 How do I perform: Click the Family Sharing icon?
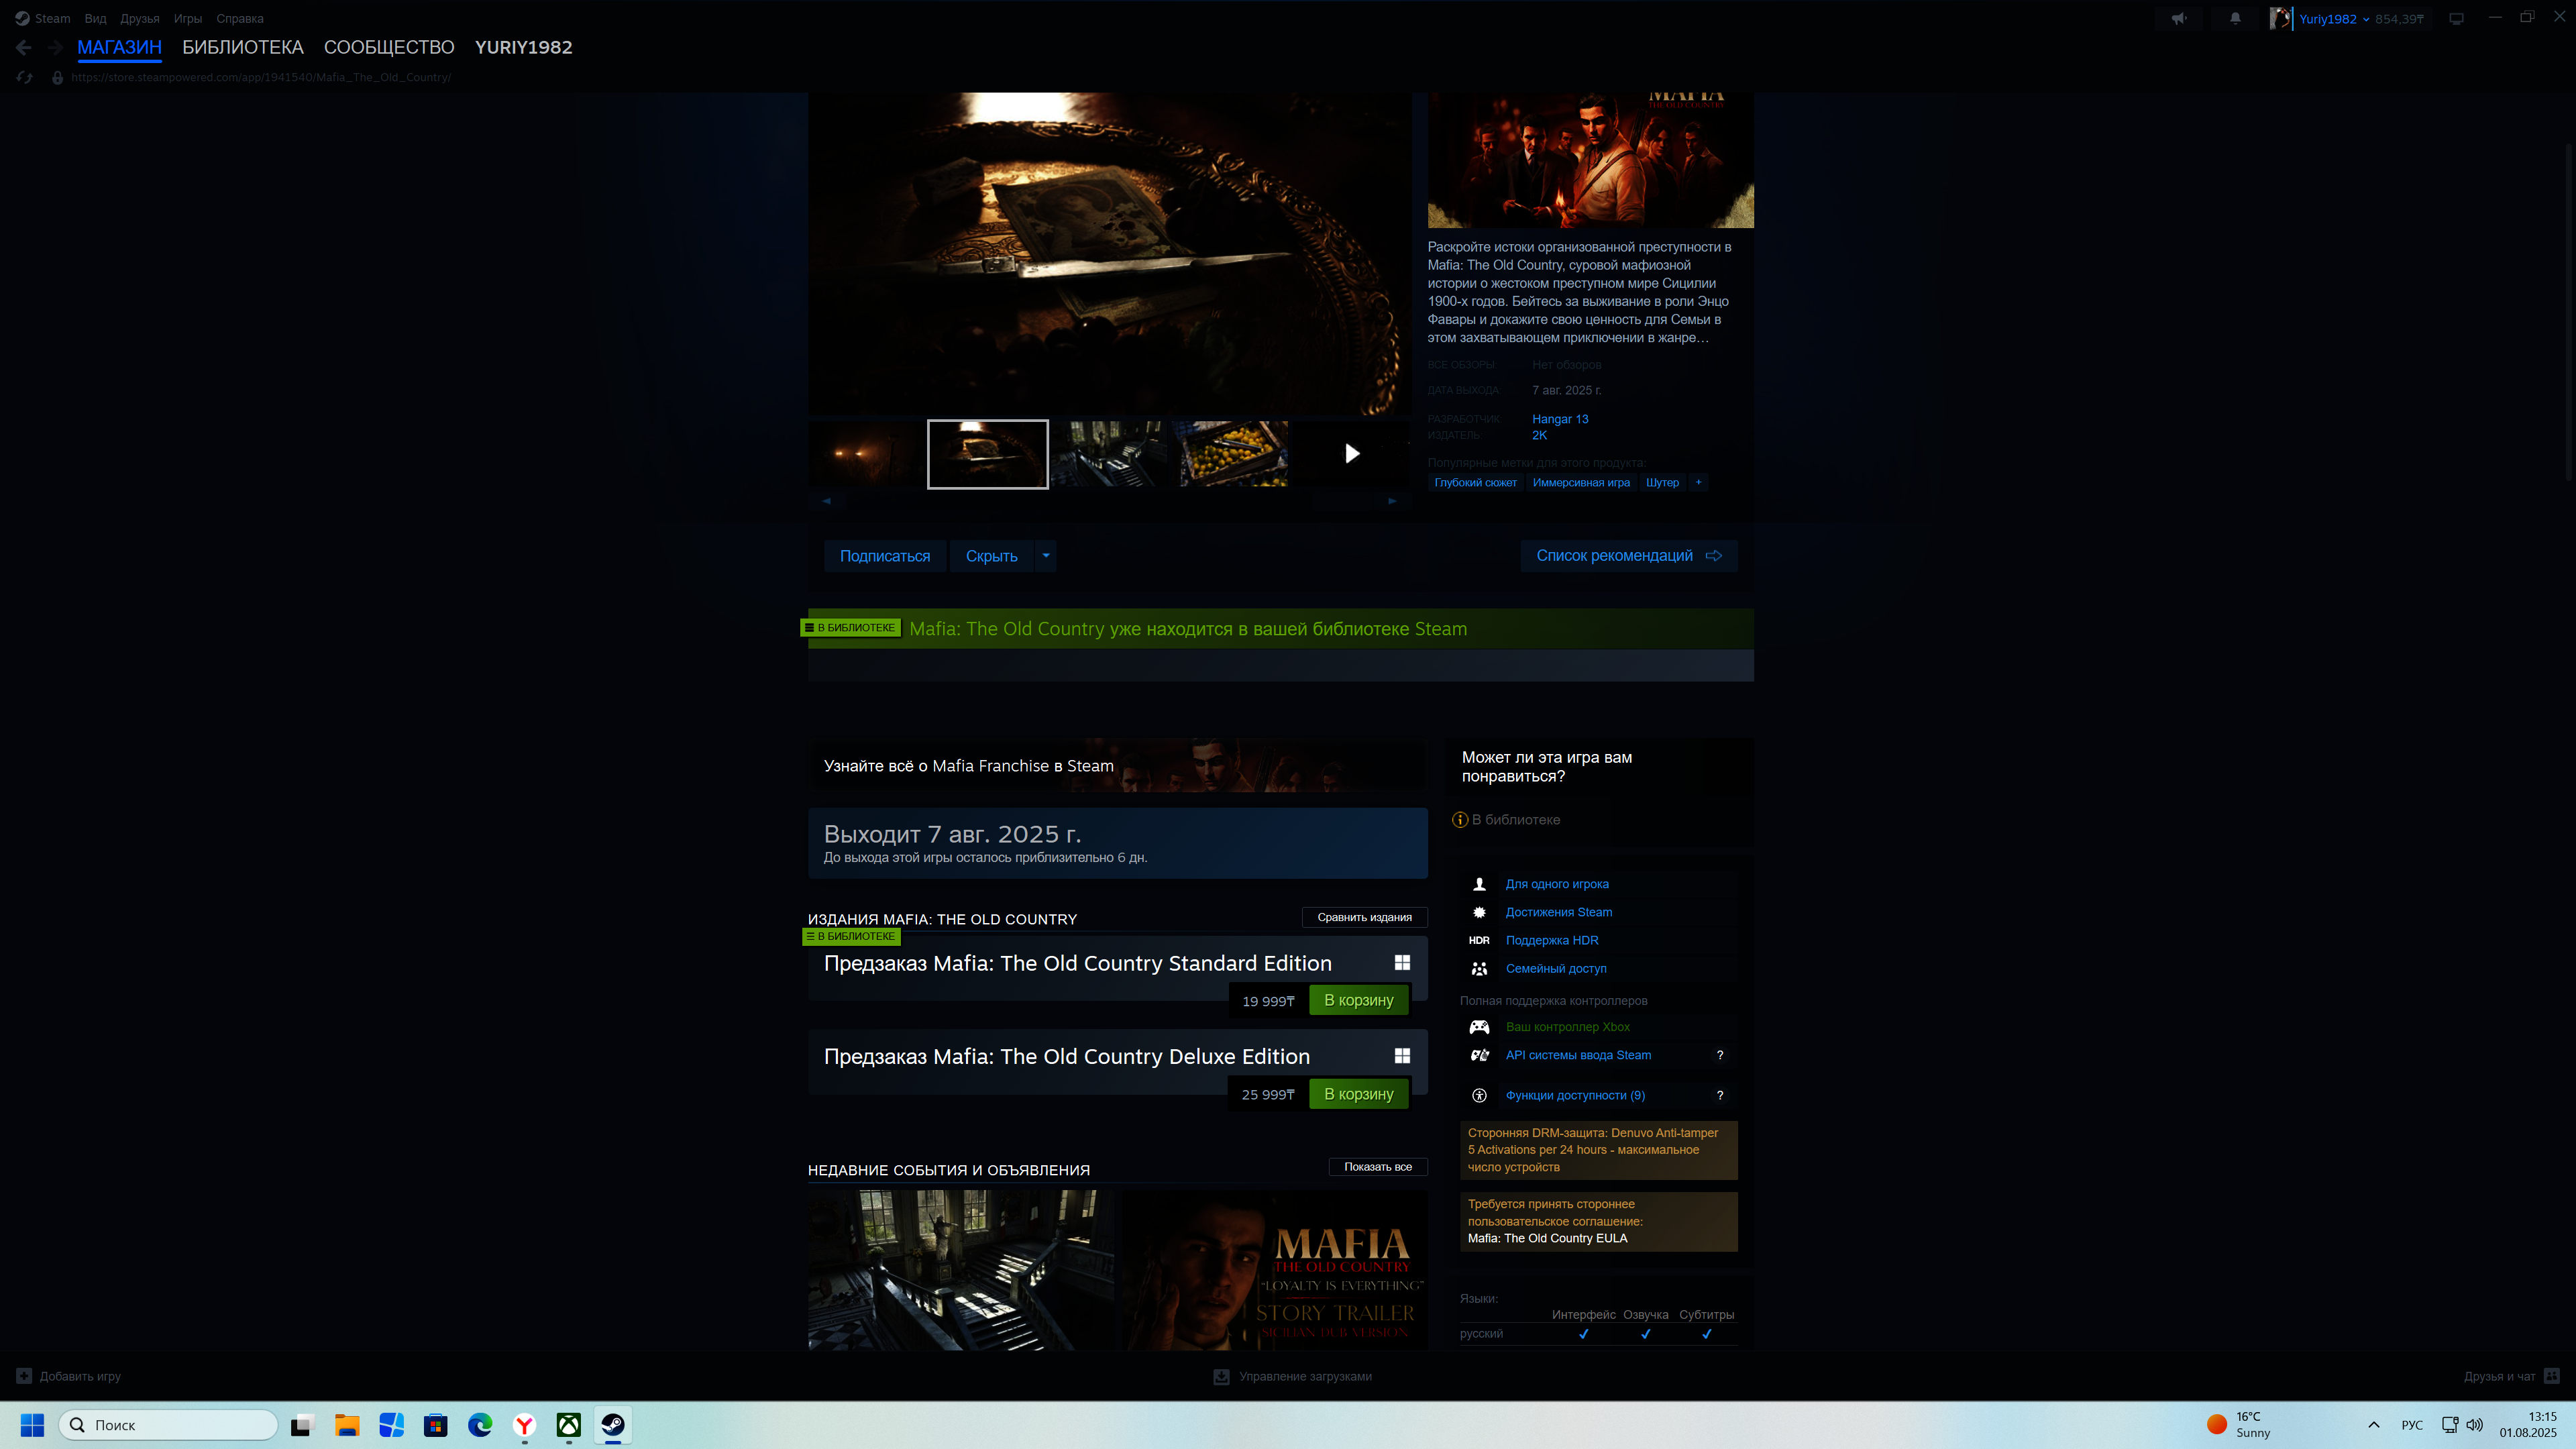point(1479,968)
